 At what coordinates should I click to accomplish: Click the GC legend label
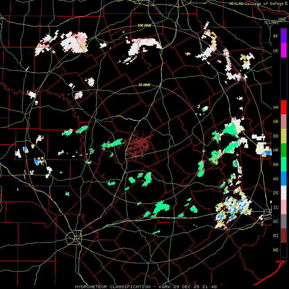click(x=276, y=222)
